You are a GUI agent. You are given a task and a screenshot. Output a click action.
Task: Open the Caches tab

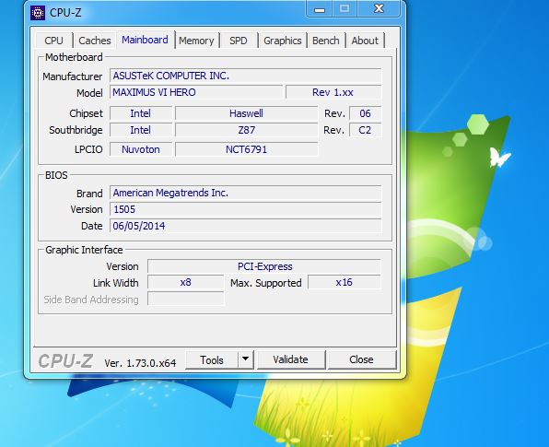point(95,41)
